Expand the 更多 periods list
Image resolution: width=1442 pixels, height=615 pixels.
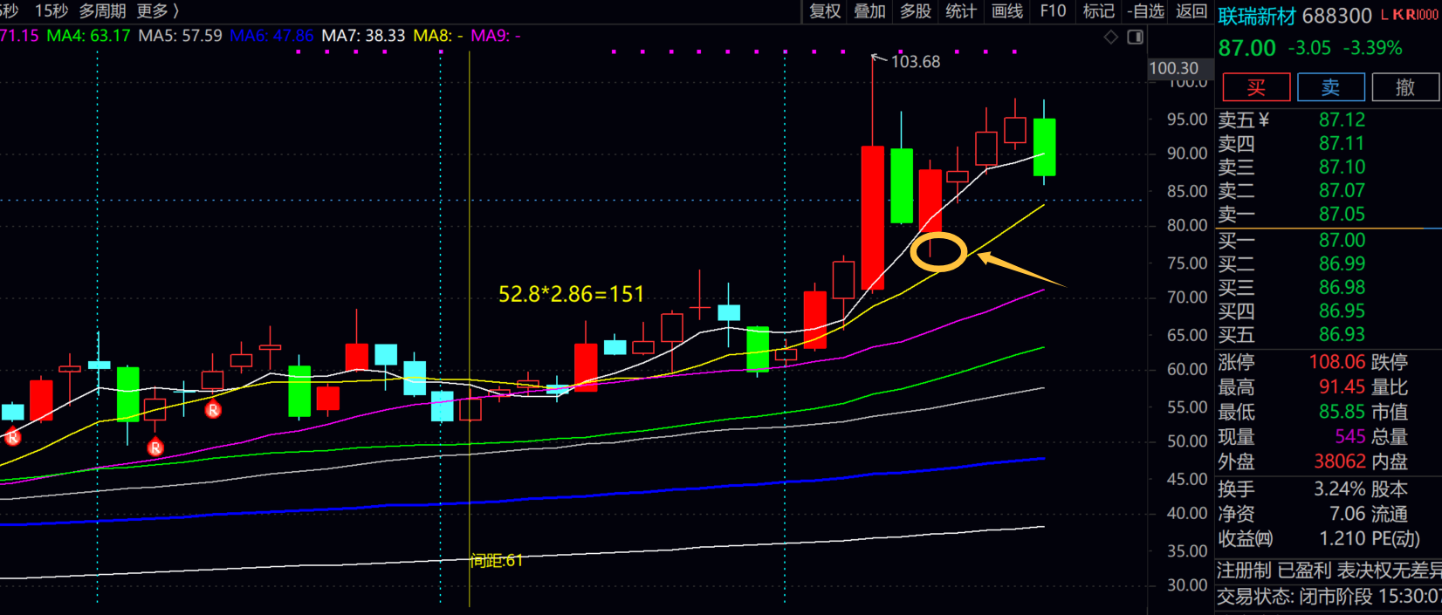[157, 11]
